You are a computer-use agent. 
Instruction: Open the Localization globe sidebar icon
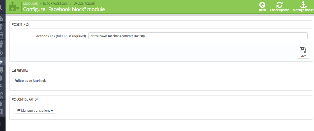tap(1, 78)
